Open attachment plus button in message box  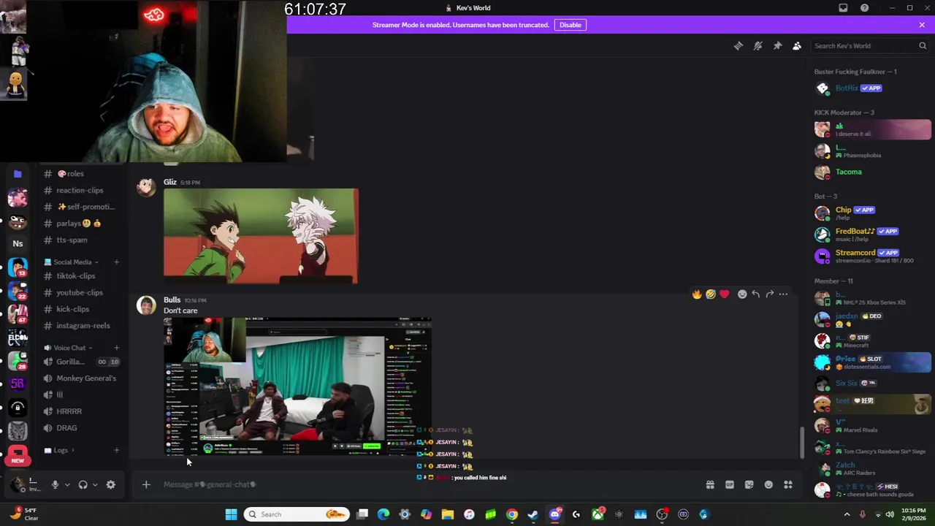[146, 484]
